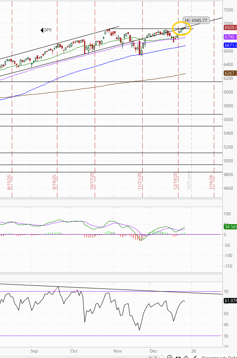This screenshot has width=237, height=358.
Task: Click the -100 level on MACD axis
Action: [228, 255]
